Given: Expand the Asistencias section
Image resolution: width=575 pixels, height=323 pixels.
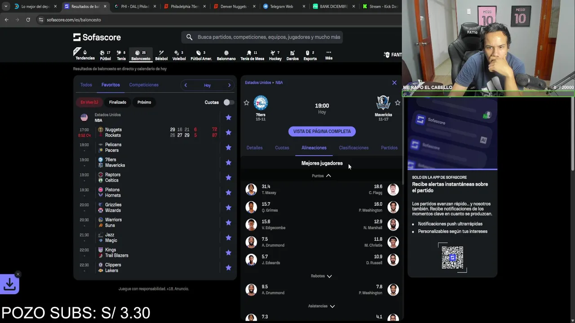Looking at the screenshot, I should tap(322, 306).
